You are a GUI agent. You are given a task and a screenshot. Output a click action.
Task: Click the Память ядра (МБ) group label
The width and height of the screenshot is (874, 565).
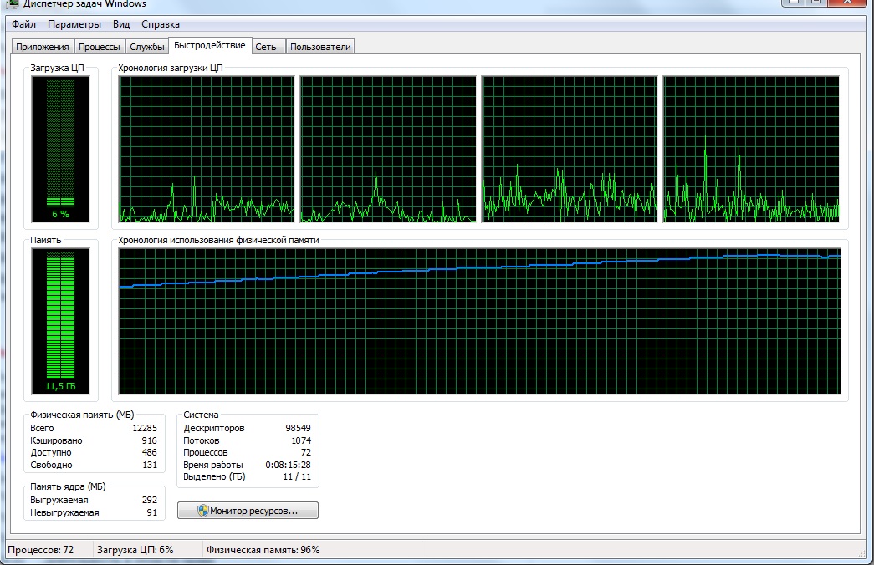(x=68, y=486)
